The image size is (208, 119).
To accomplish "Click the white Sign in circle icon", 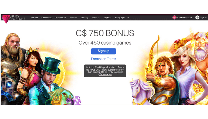I will pyautogui.click(x=197, y=17).
